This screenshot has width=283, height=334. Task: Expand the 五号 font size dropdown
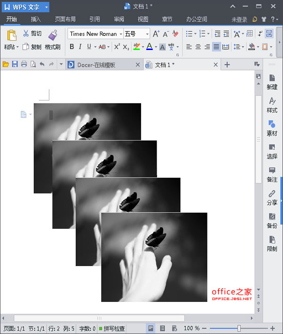(x=147, y=34)
